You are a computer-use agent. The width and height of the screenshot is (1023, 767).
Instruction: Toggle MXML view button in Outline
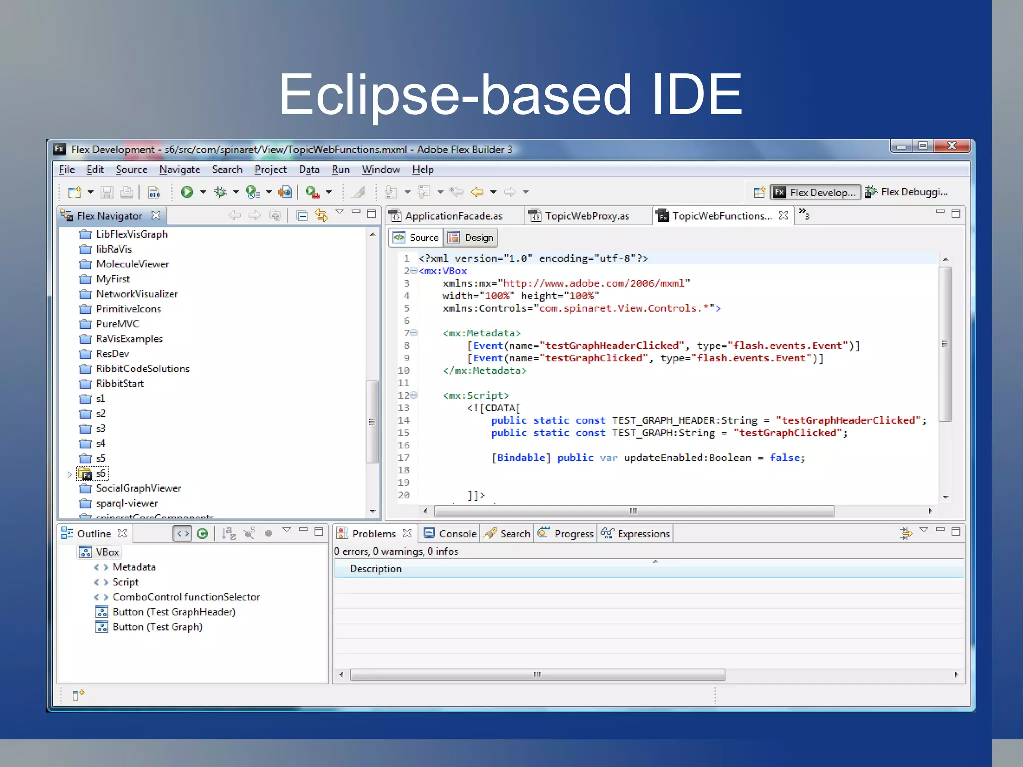point(182,534)
